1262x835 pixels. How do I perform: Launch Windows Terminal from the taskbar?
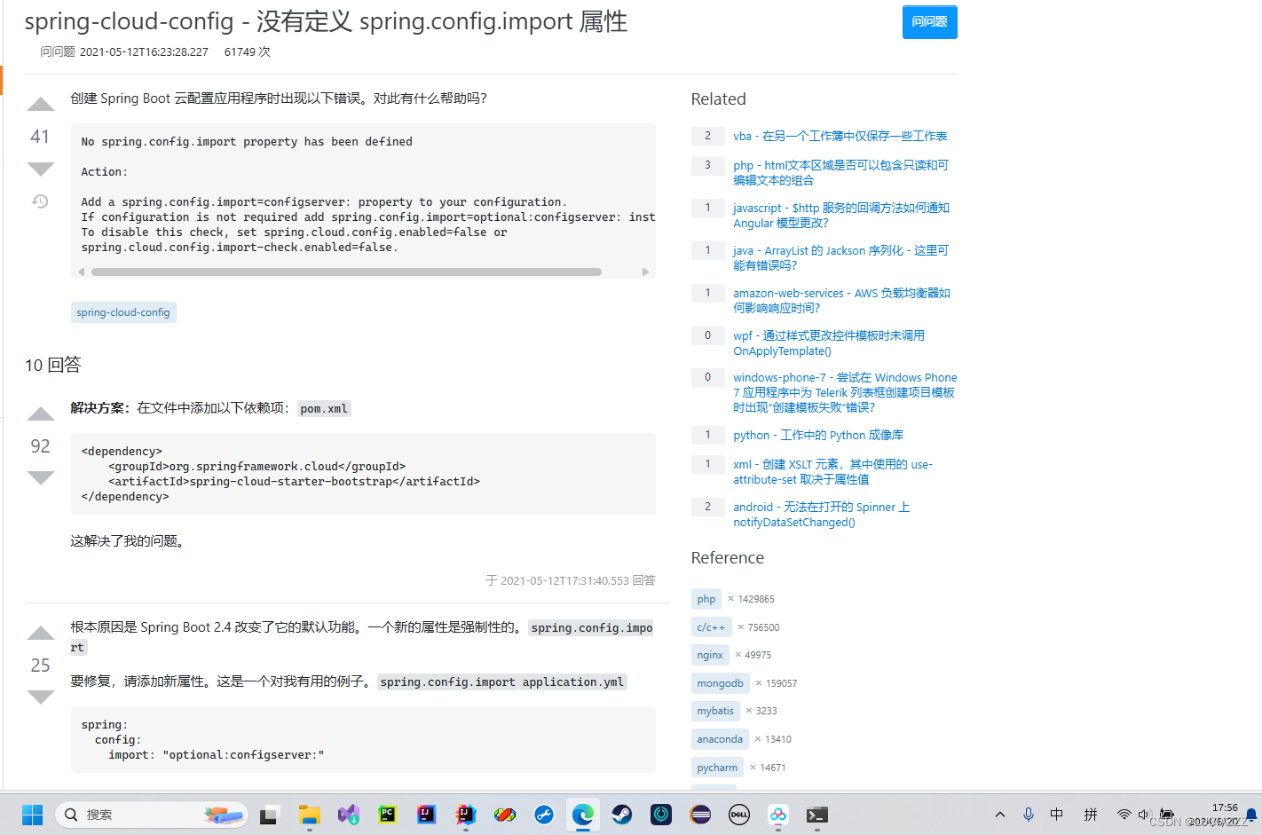[x=816, y=815]
